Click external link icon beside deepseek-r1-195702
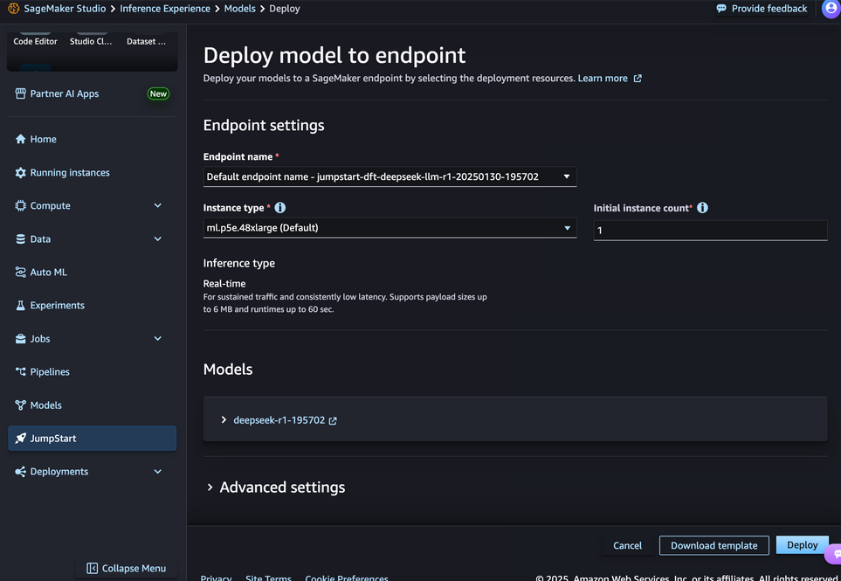This screenshot has width=841, height=581. tap(333, 420)
